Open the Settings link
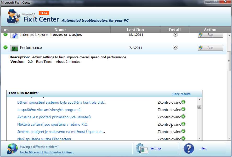The width and height of the screenshot is (232, 157). (156, 148)
